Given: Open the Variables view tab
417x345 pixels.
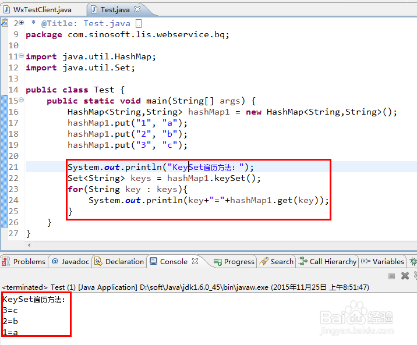Looking at the screenshot, I should (x=382, y=262).
